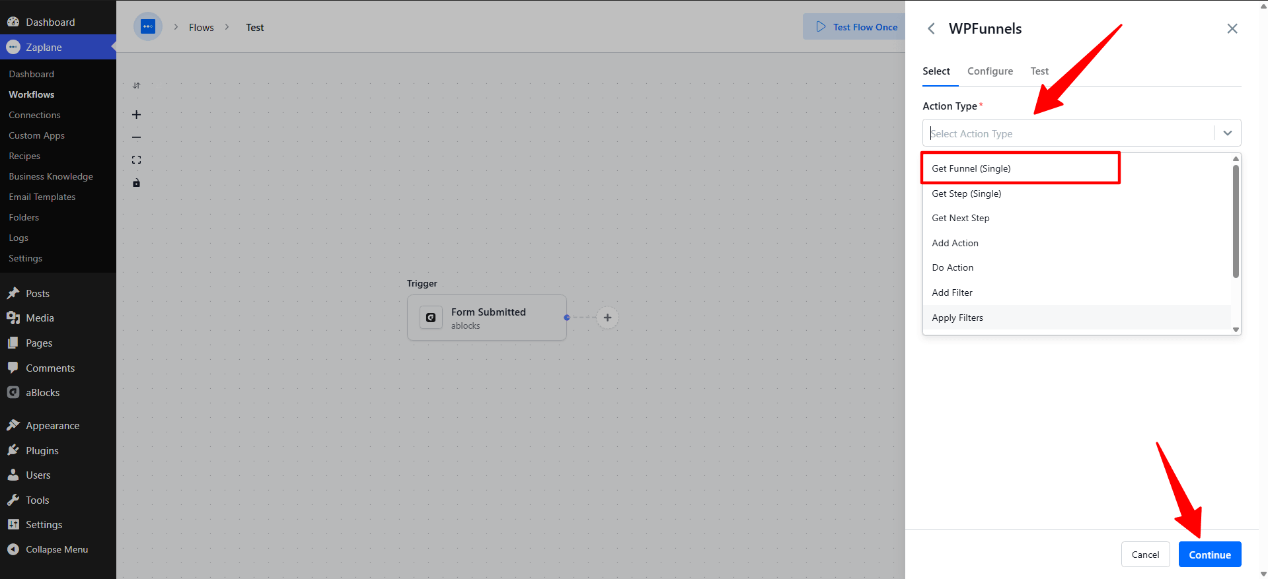Open Connections submenu item
1268x579 pixels.
(x=34, y=115)
